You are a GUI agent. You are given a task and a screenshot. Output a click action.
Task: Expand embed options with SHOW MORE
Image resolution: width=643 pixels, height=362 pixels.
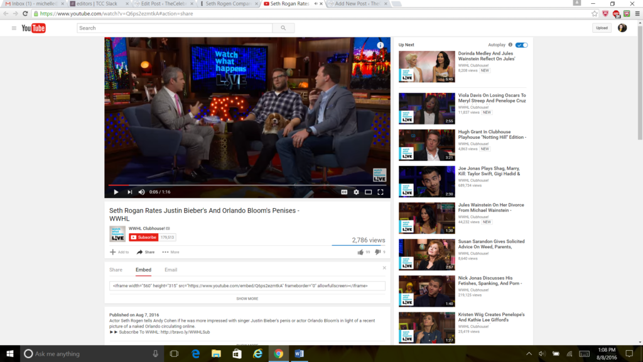247,299
